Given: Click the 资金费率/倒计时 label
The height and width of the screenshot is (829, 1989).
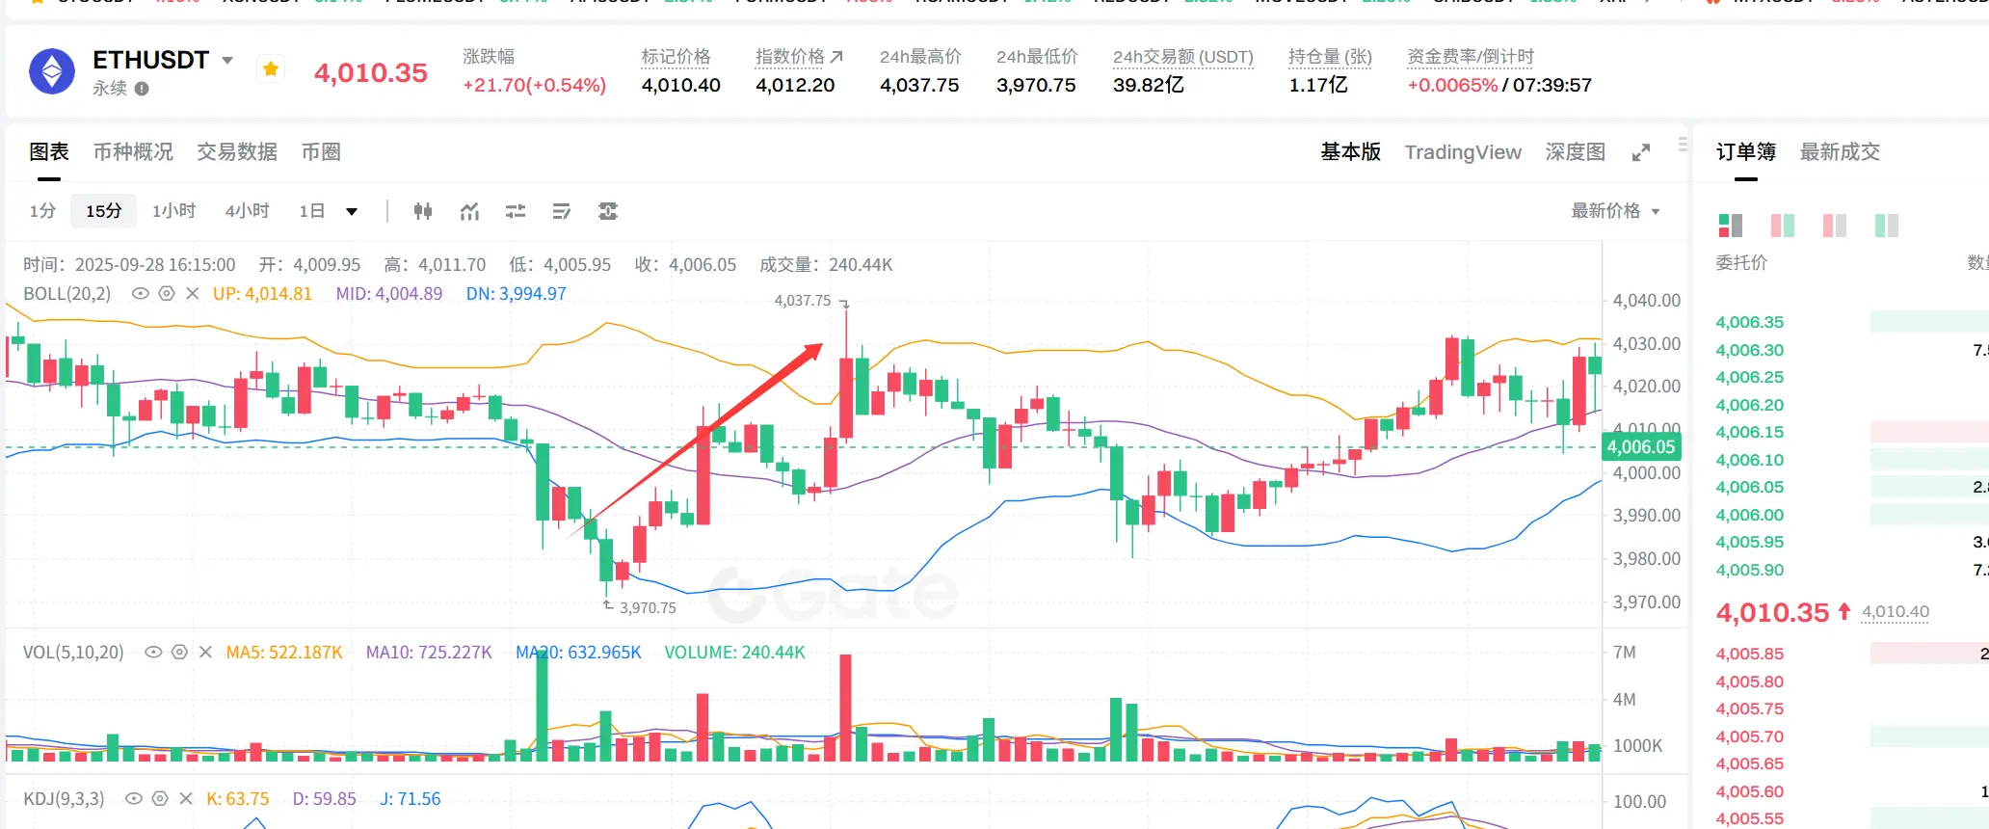Looking at the screenshot, I should coord(1471,57).
